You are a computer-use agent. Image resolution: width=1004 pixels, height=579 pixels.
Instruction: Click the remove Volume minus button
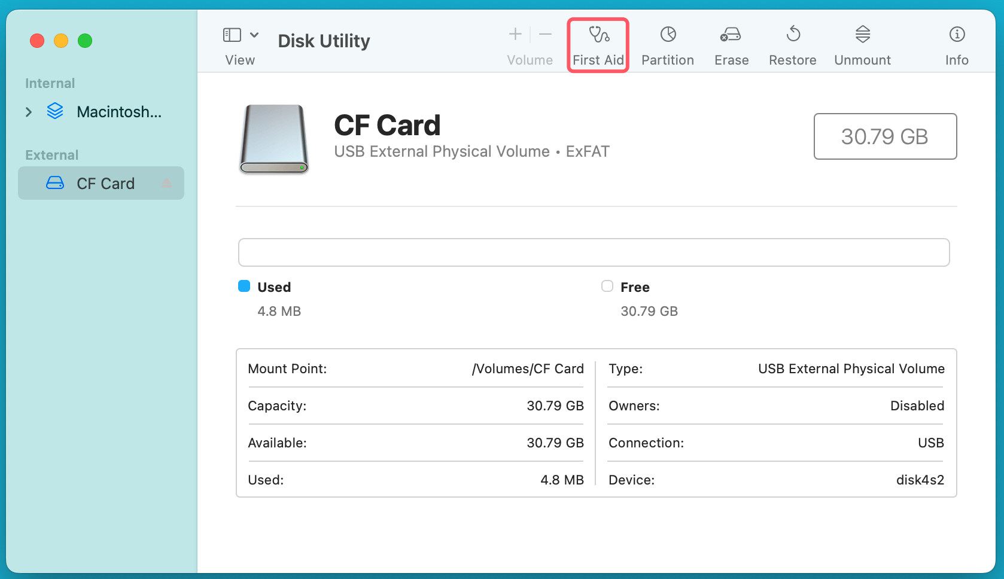(x=545, y=34)
